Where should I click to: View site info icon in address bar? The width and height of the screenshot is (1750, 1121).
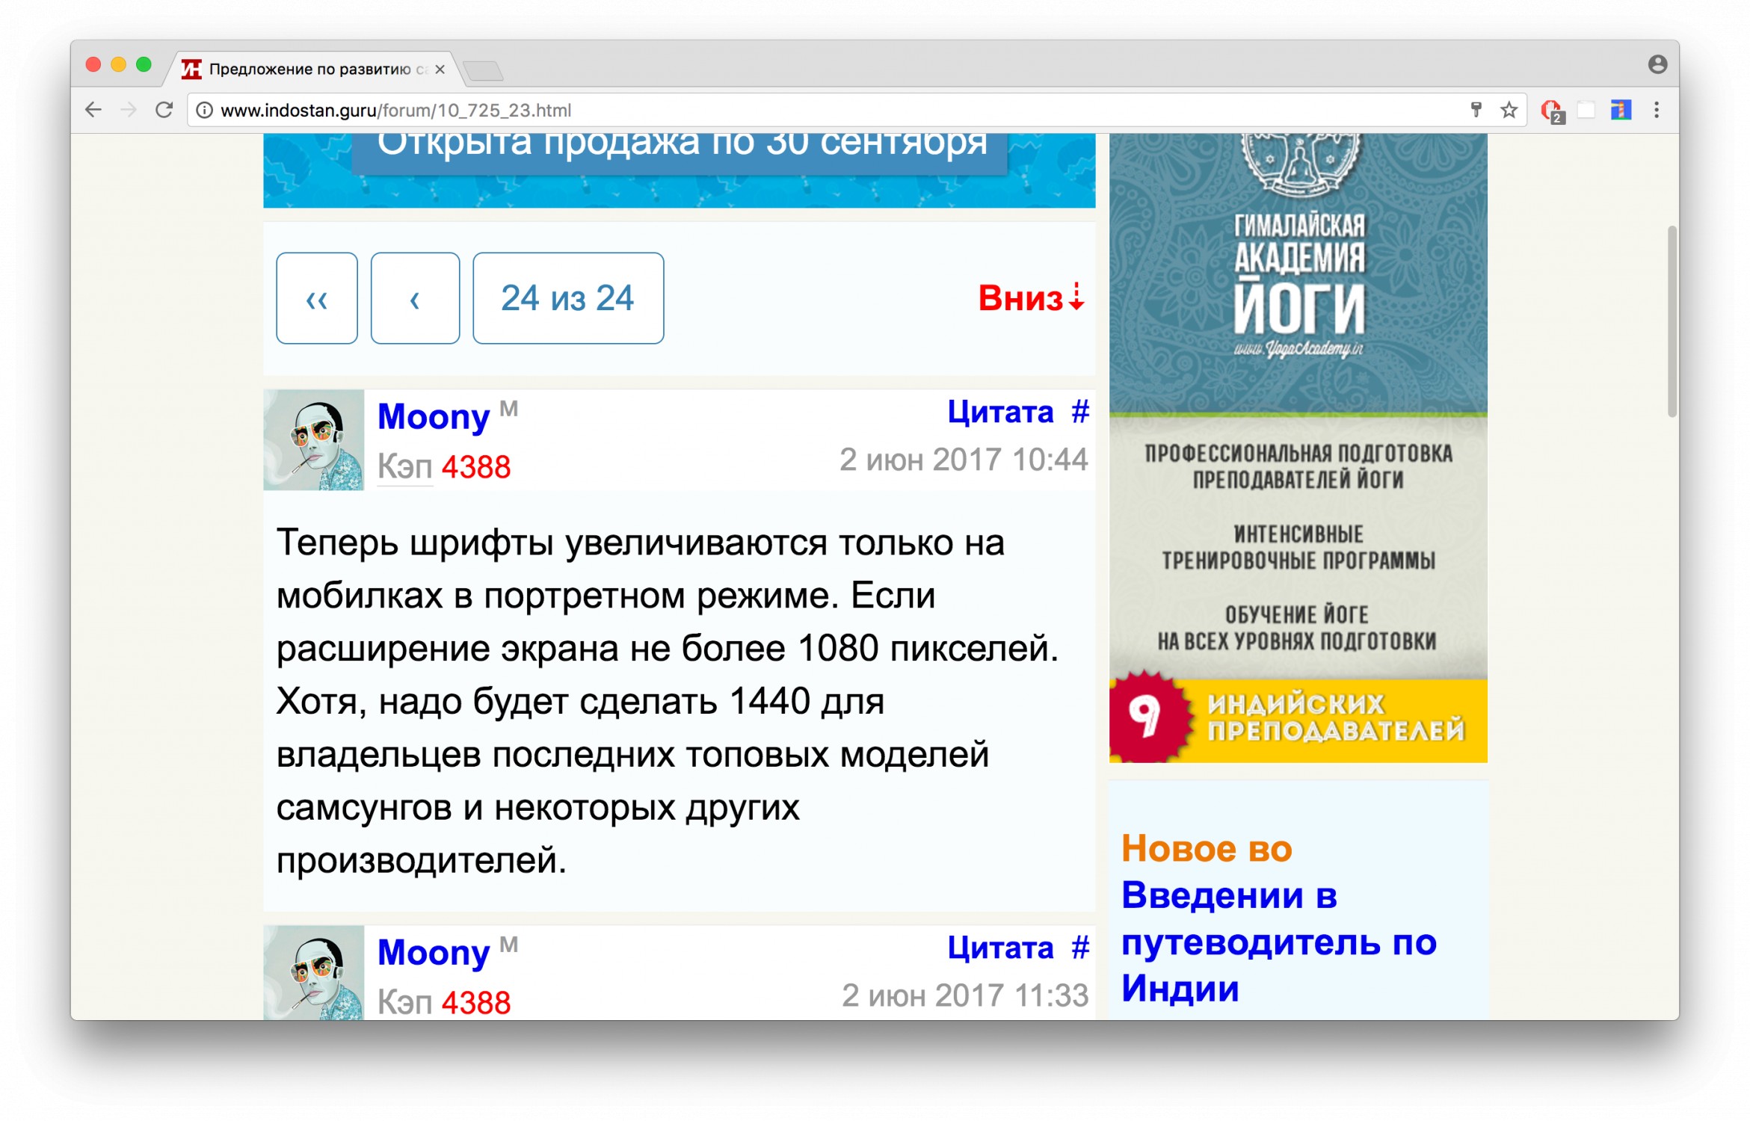click(x=204, y=111)
